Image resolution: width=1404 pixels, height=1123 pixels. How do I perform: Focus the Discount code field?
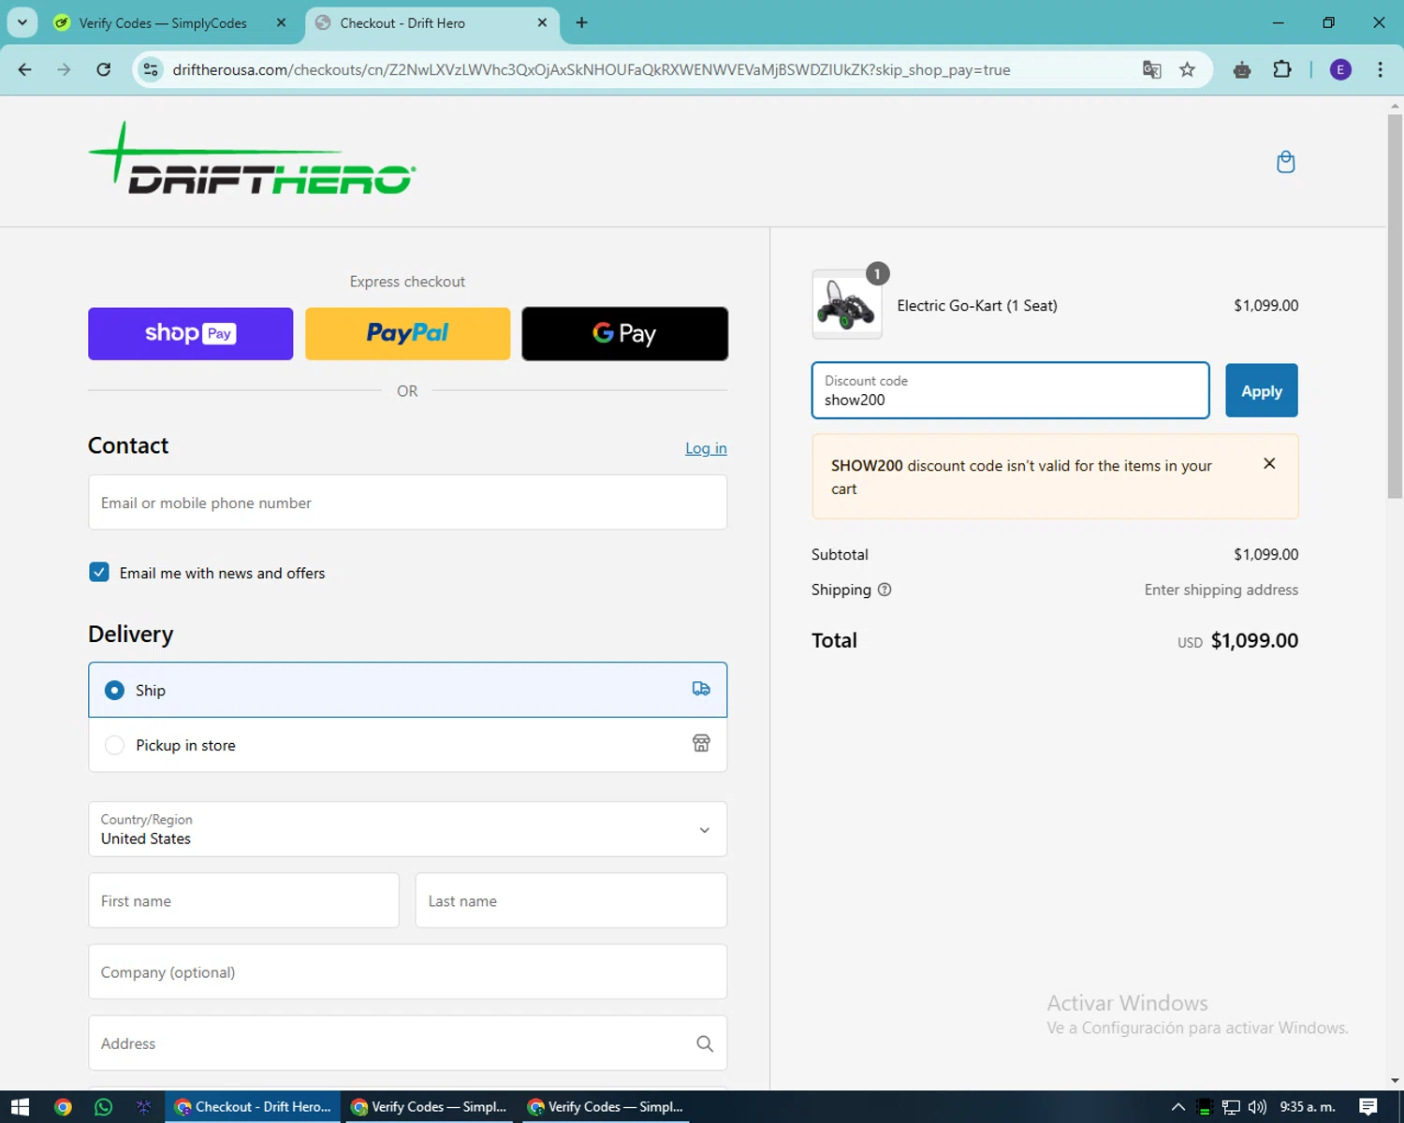(x=1010, y=390)
